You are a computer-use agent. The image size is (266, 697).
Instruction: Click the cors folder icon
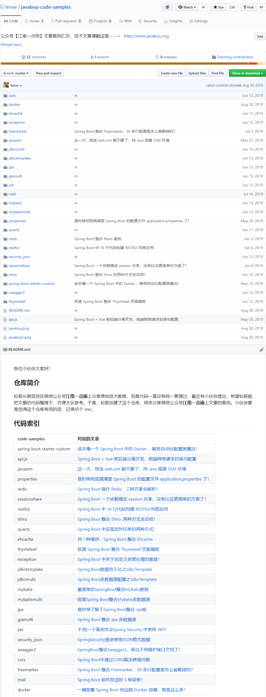point(5,96)
